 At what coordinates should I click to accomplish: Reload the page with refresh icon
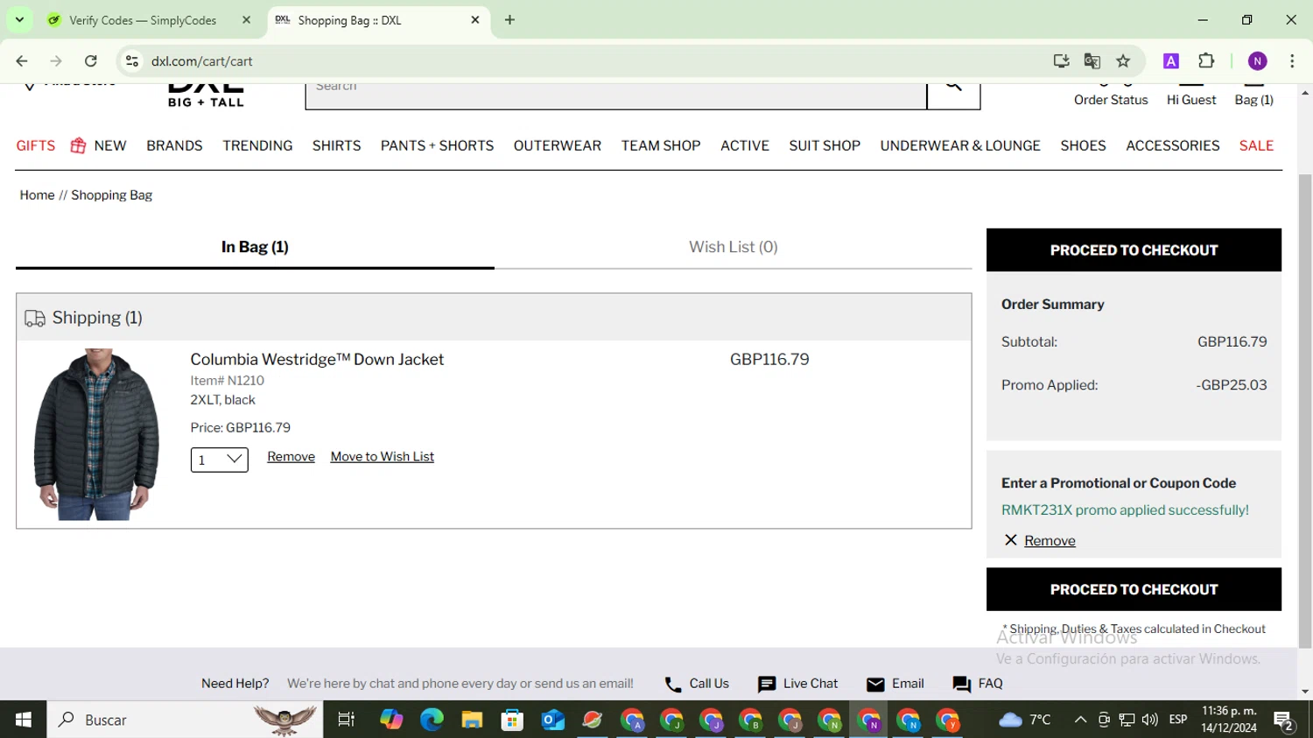(90, 61)
